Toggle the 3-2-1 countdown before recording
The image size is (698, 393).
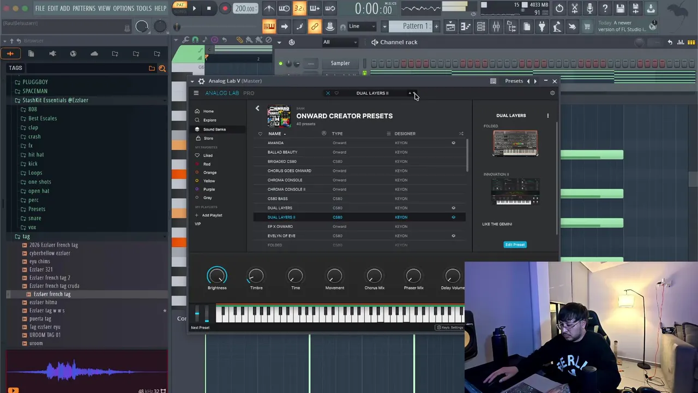[299, 8]
